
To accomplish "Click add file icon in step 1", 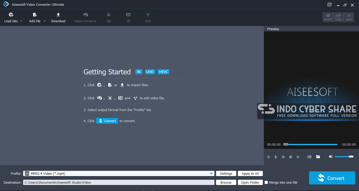I will (110, 85).
